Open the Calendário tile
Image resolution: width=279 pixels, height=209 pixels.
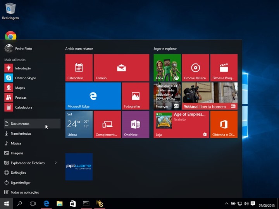click(x=79, y=68)
